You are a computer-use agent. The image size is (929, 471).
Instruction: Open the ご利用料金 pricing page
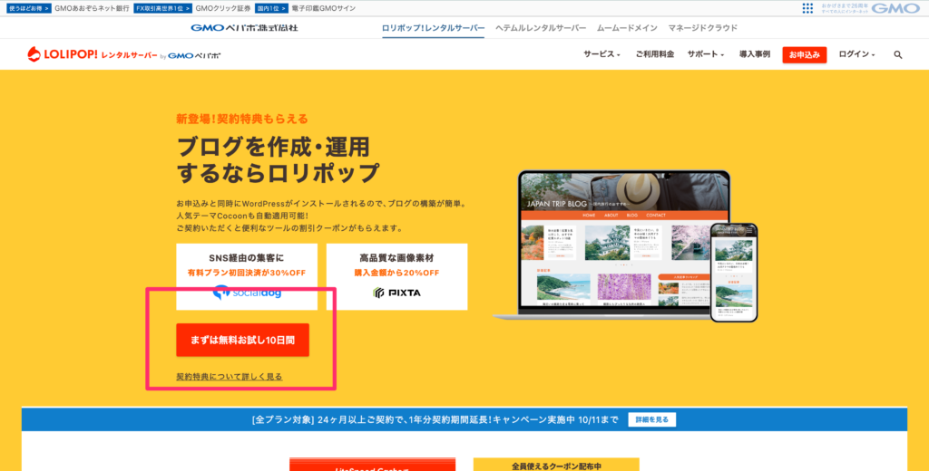pyautogui.click(x=654, y=54)
